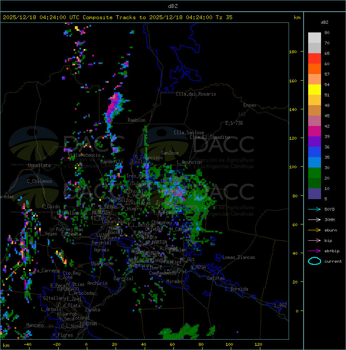Image resolution: width=346 pixels, height=350 pixels.
Task: Click the Mirador place label
Action: pos(175,281)
